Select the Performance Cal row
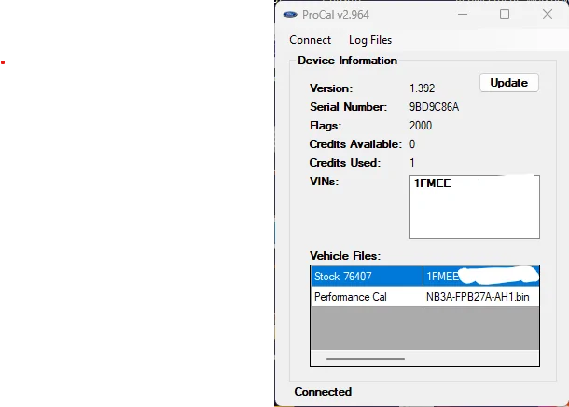Viewport: 569px width, 407px height. [424, 297]
